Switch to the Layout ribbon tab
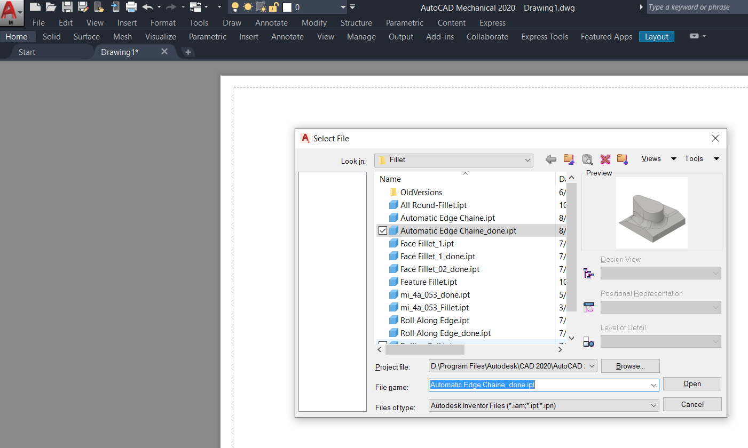The image size is (748, 448). pyautogui.click(x=657, y=37)
